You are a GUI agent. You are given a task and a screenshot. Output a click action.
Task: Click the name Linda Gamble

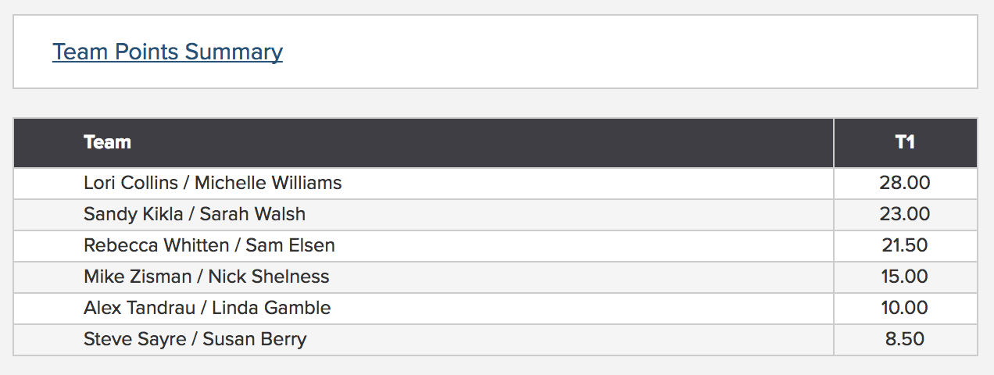point(271,308)
